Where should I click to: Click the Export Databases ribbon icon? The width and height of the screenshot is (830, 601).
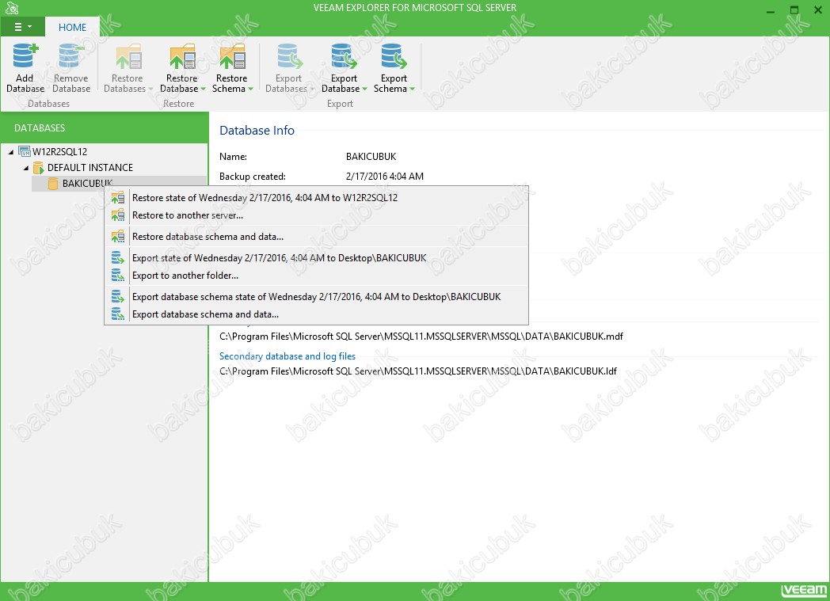289,56
